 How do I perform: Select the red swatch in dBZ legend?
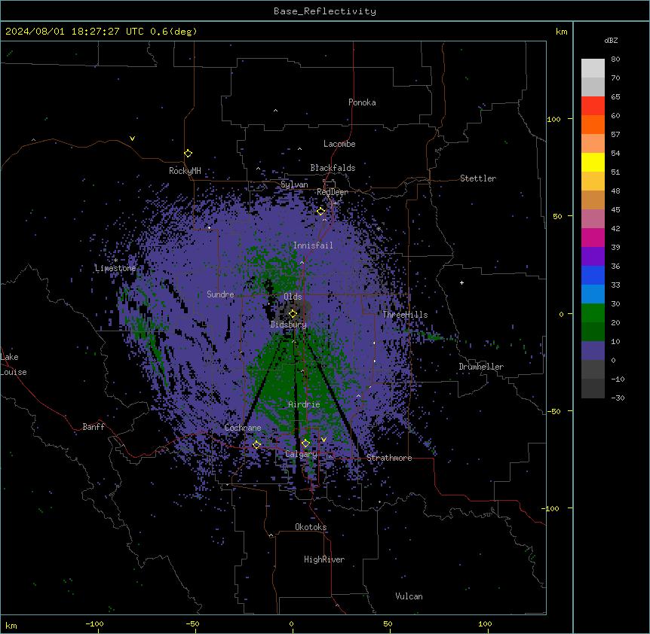click(593, 105)
